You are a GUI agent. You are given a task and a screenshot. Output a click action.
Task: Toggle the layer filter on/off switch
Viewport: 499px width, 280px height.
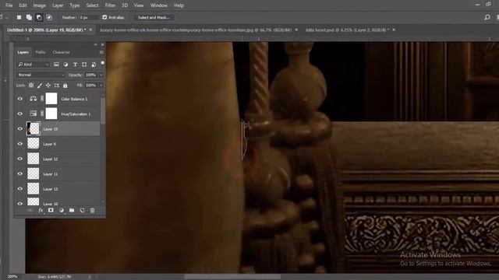point(102,64)
